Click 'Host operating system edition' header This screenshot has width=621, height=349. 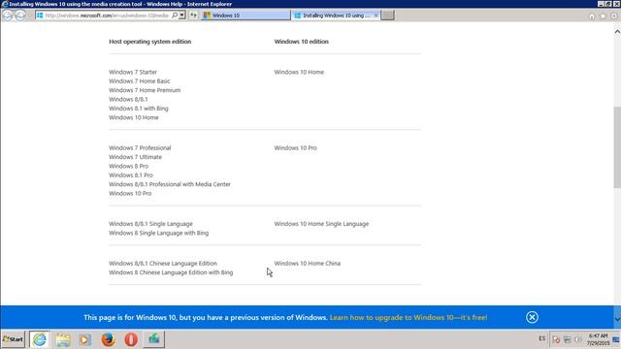pyautogui.click(x=150, y=42)
